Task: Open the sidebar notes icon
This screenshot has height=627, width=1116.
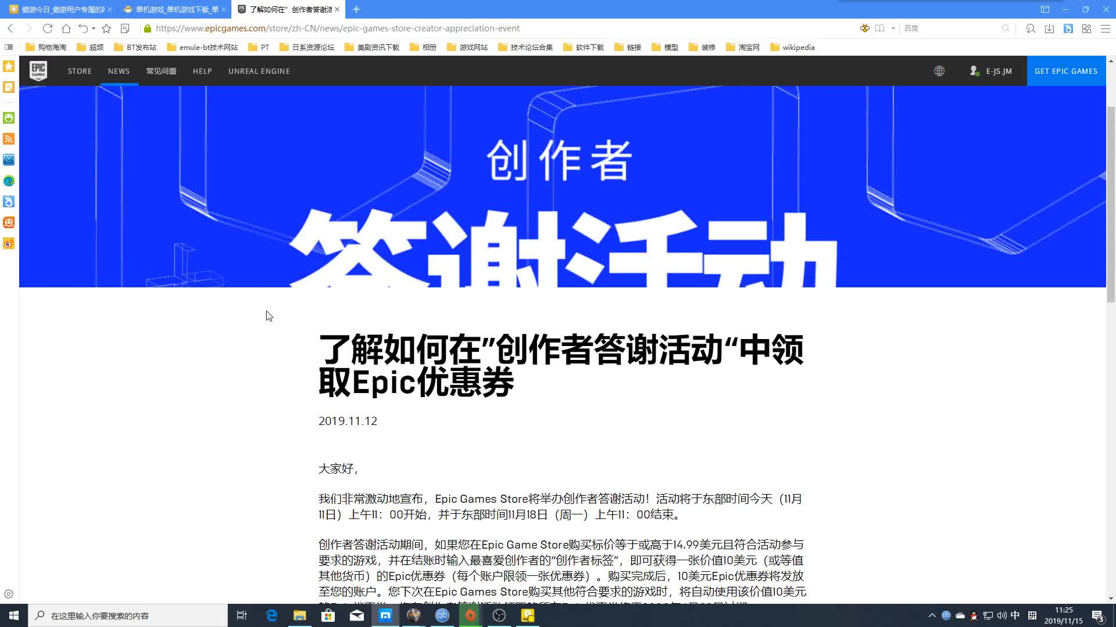Action: click(9, 87)
